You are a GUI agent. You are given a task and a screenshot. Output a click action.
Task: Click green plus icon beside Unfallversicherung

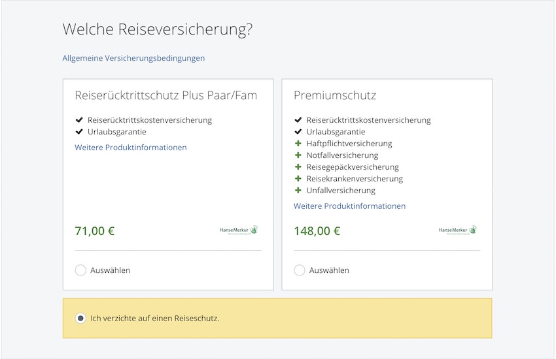298,191
